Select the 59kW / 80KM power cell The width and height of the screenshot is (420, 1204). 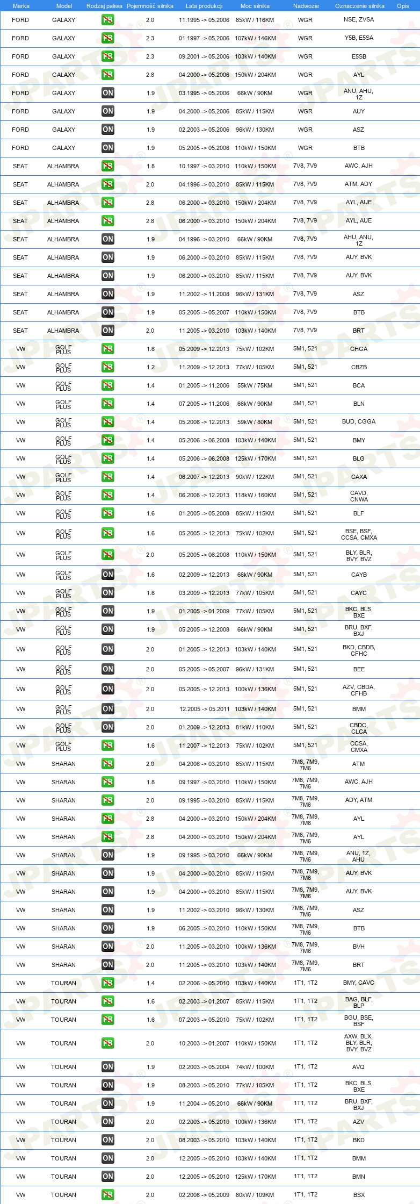(x=255, y=422)
